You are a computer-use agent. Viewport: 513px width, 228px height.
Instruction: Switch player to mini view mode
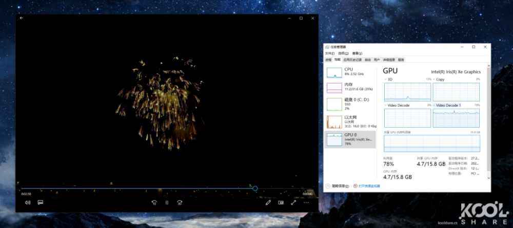coord(281,202)
